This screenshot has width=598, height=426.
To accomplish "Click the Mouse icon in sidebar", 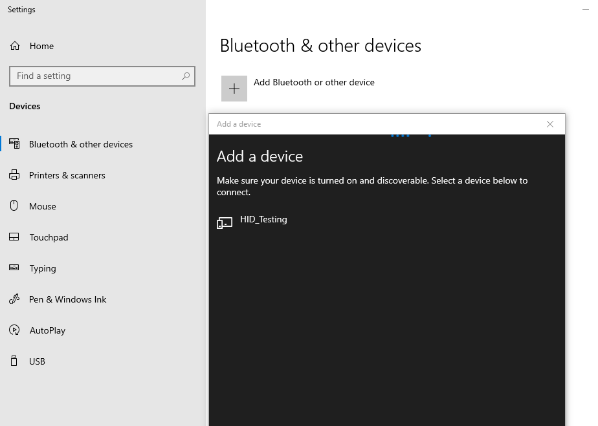I will [14, 206].
